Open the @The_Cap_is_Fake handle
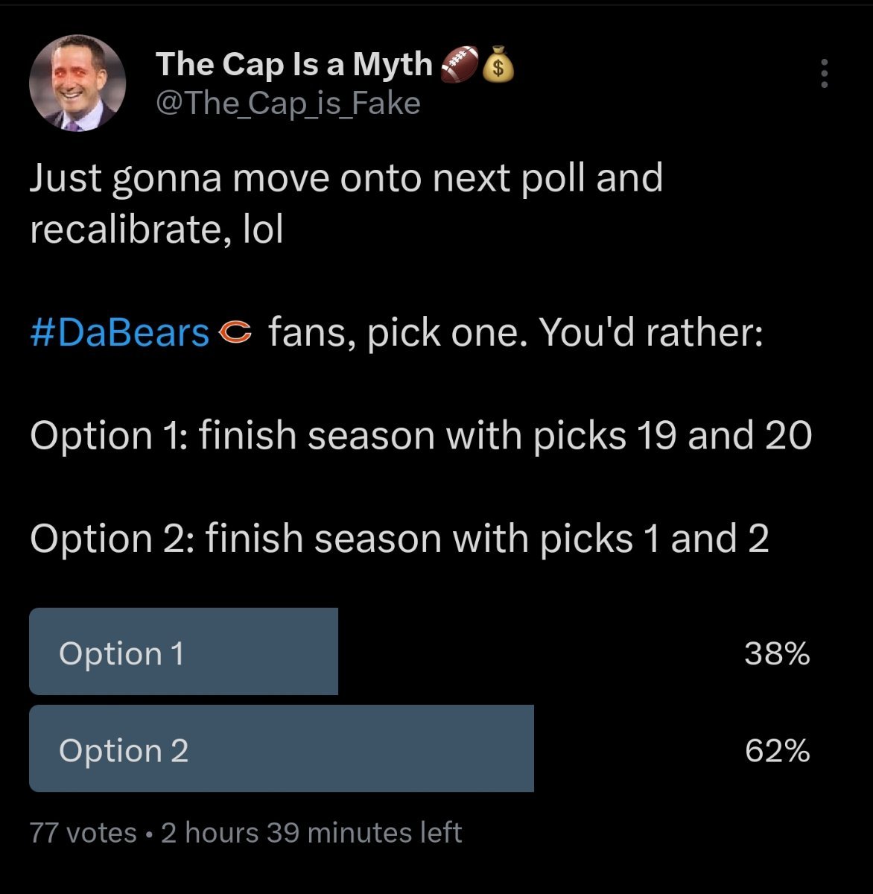The width and height of the screenshot is (873, 894). [x=288, y=104]
